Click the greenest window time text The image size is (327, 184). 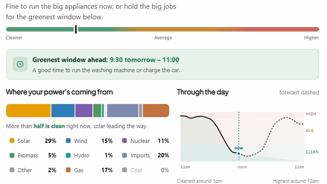144,60
